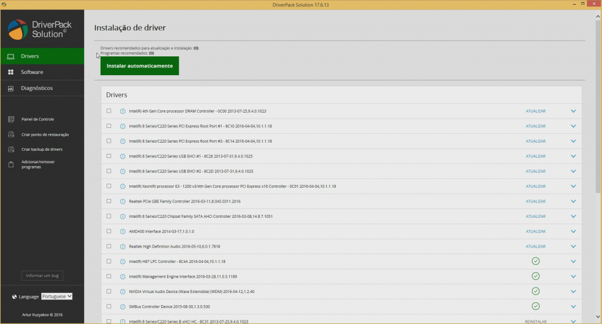Click the Criar ponto de restauração icon
Screen dimensions: 602x324
(11, 134)
